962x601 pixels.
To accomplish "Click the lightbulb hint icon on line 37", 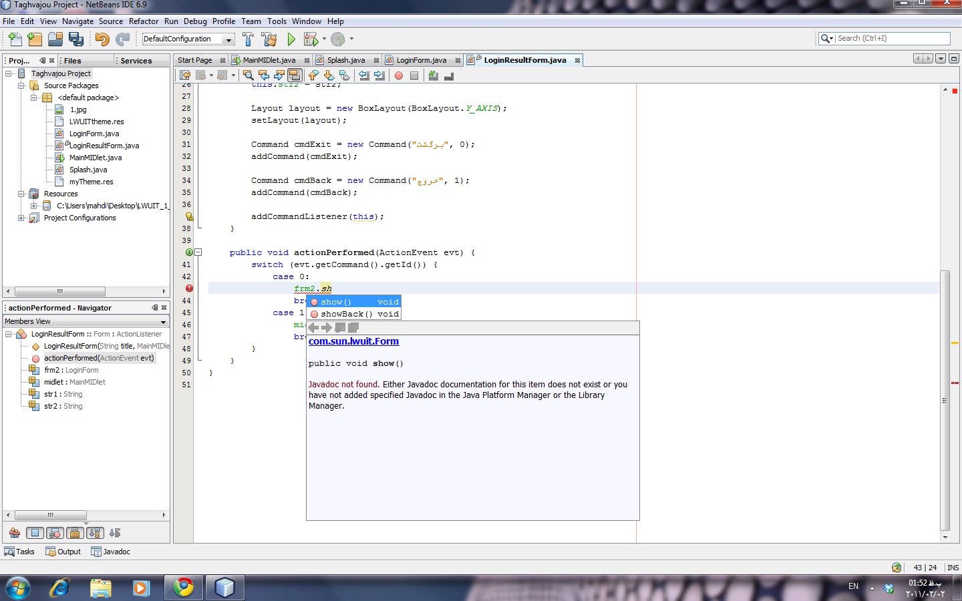I will point(189,216).
